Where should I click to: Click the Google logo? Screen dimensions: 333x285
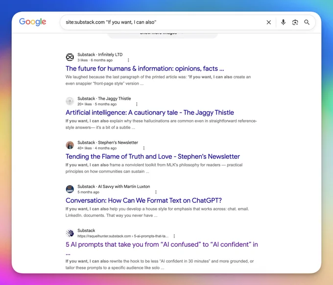32,22
